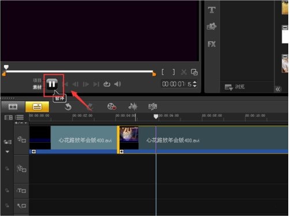Toggle ripple lock on Voice track
The image size is (290, 217).
pos(7,205)
